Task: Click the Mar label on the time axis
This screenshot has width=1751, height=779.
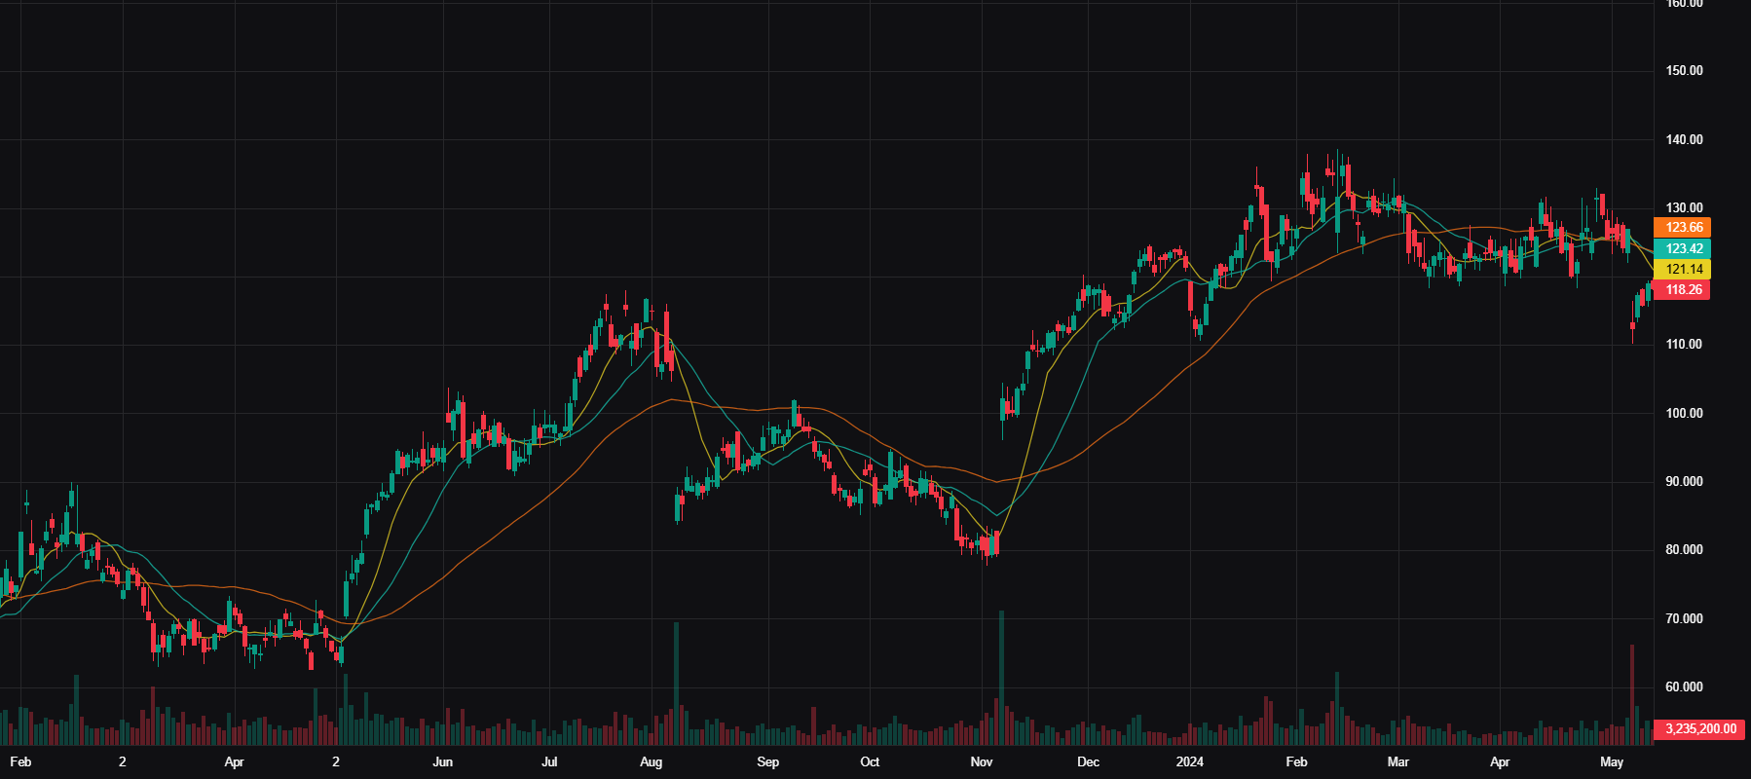Action: pos(1398,762)
